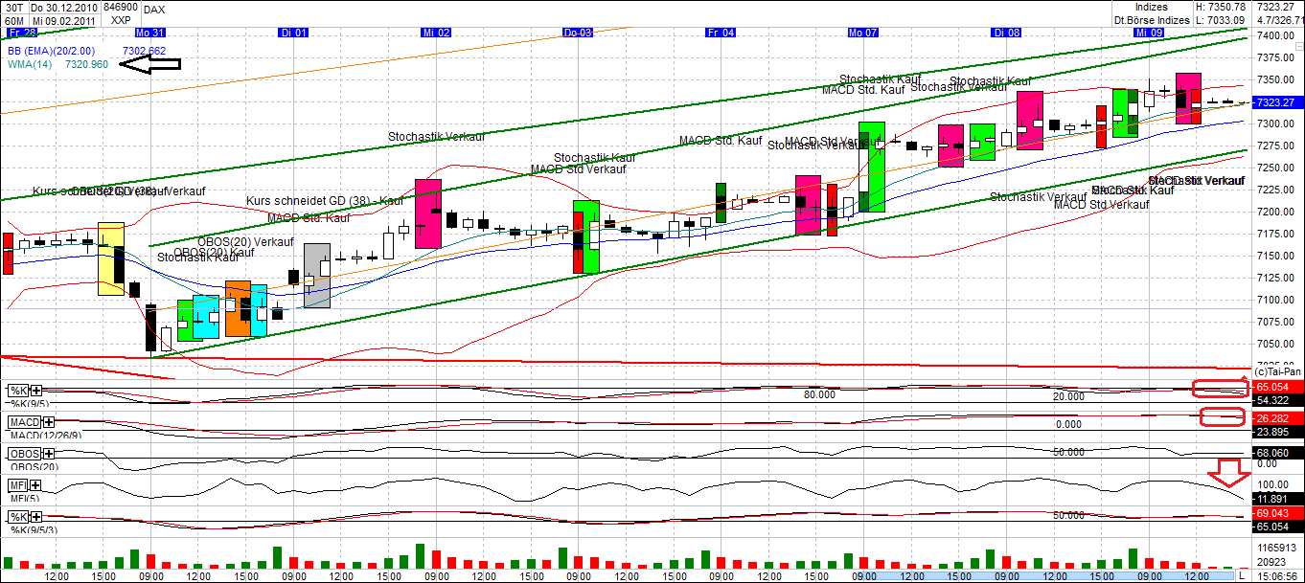
Task: Click the plus icon beside the MFI label
Action: [35, 485]
